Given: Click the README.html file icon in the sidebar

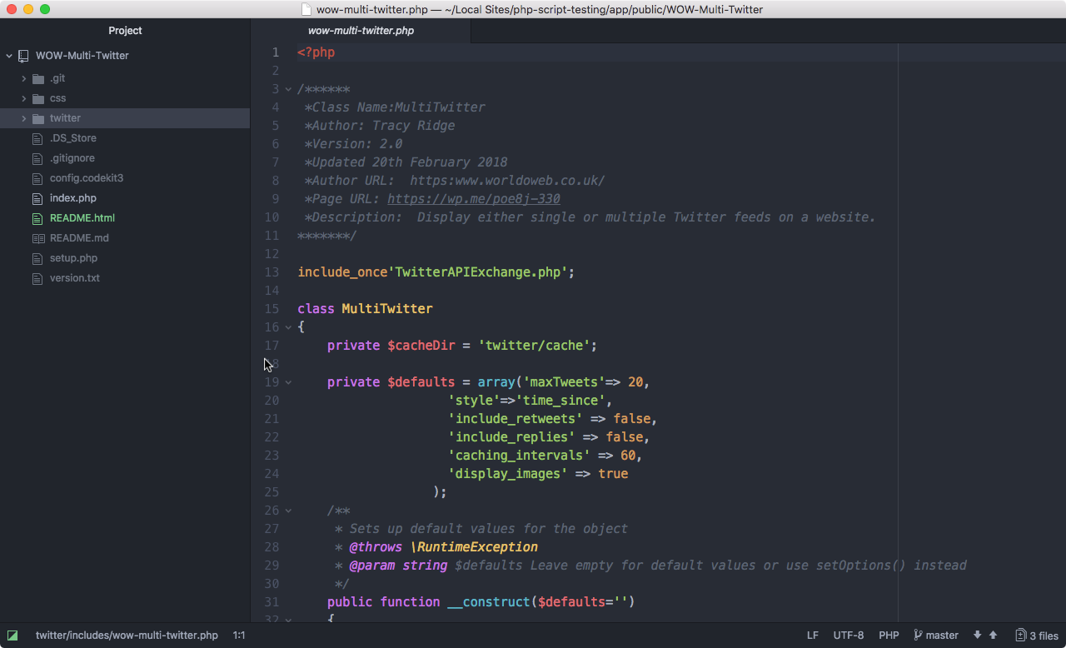Looking at the screenshot, I should [x=37, y=217].
